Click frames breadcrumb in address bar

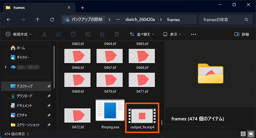[174, 20]
